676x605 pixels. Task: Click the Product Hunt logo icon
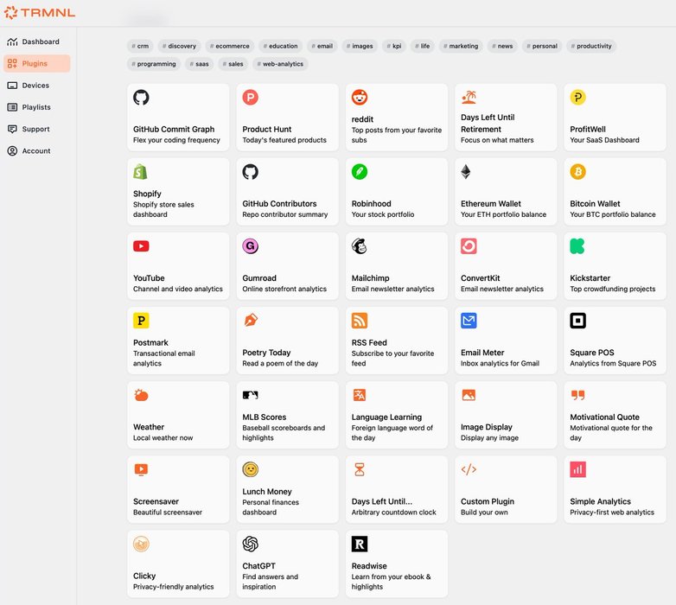point(250,98)
